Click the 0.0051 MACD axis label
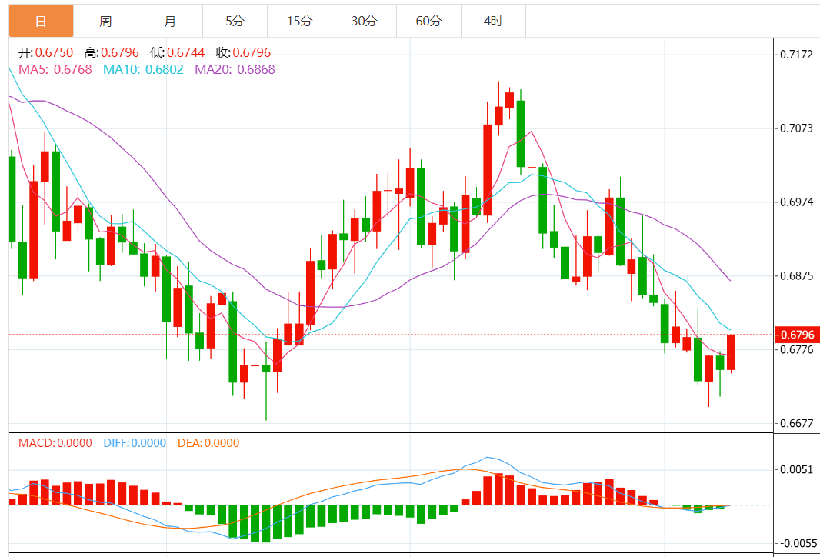820x557 pixels. (x=796, y=469)
